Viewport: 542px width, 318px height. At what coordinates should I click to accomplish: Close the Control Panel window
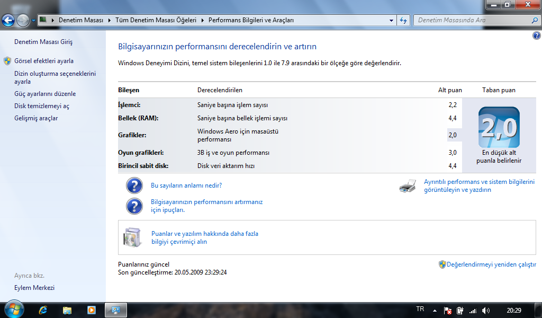528,4
